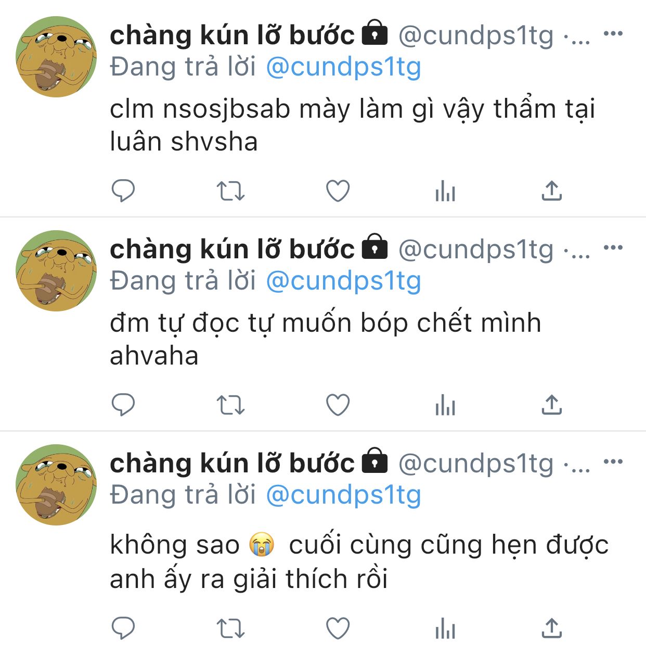The width and height of the screenshot is (646, 651).
Task: Retweet the 'giải thích rồi' tweet
Action: (230, 628)
